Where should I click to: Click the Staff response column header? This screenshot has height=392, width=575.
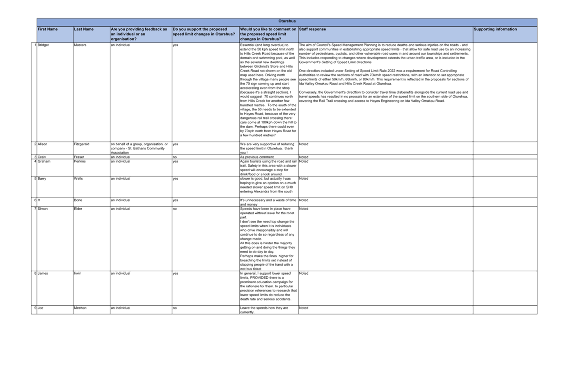[x=313, y=30]
